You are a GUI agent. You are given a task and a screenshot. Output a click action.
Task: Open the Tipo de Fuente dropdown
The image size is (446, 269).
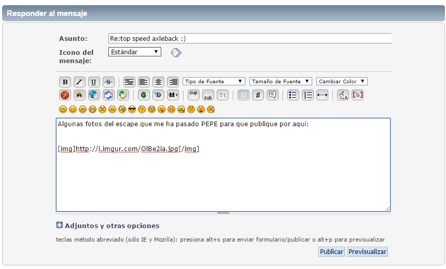point(214,81)
